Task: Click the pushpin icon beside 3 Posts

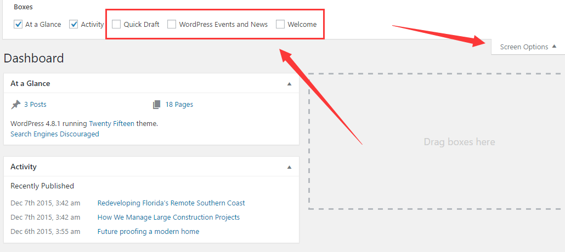Action: tap(16, 104)
